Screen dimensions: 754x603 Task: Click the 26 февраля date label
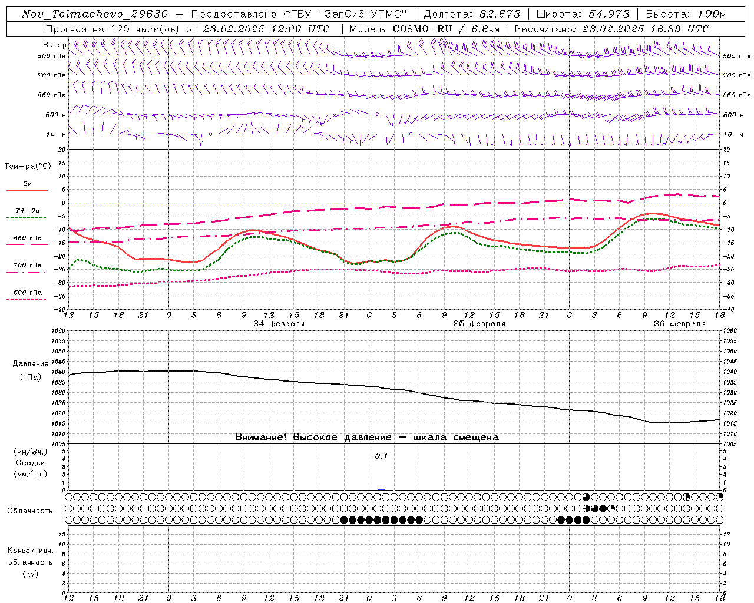tap(679, 323)
